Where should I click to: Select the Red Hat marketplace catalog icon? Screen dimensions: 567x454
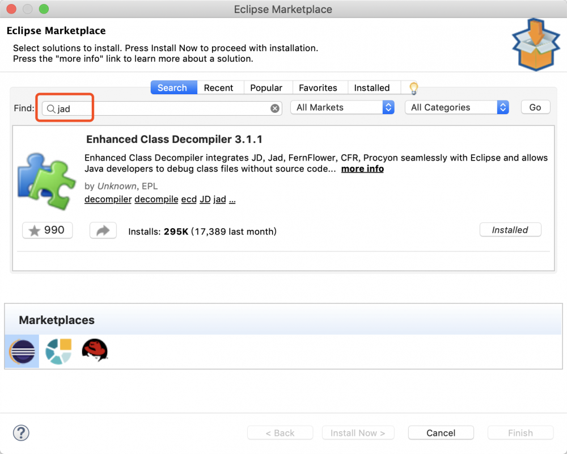[95, 351]
